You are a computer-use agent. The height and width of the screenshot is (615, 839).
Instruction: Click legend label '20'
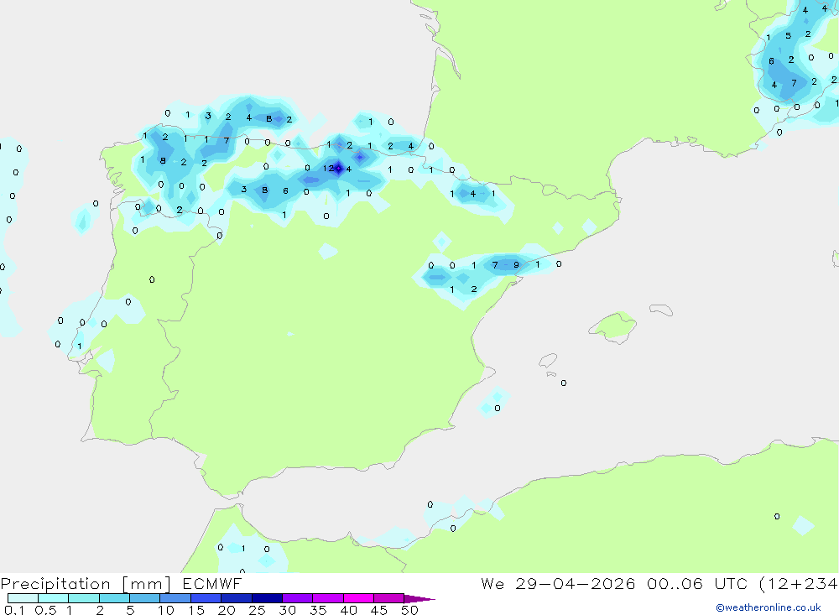[227, 610]
